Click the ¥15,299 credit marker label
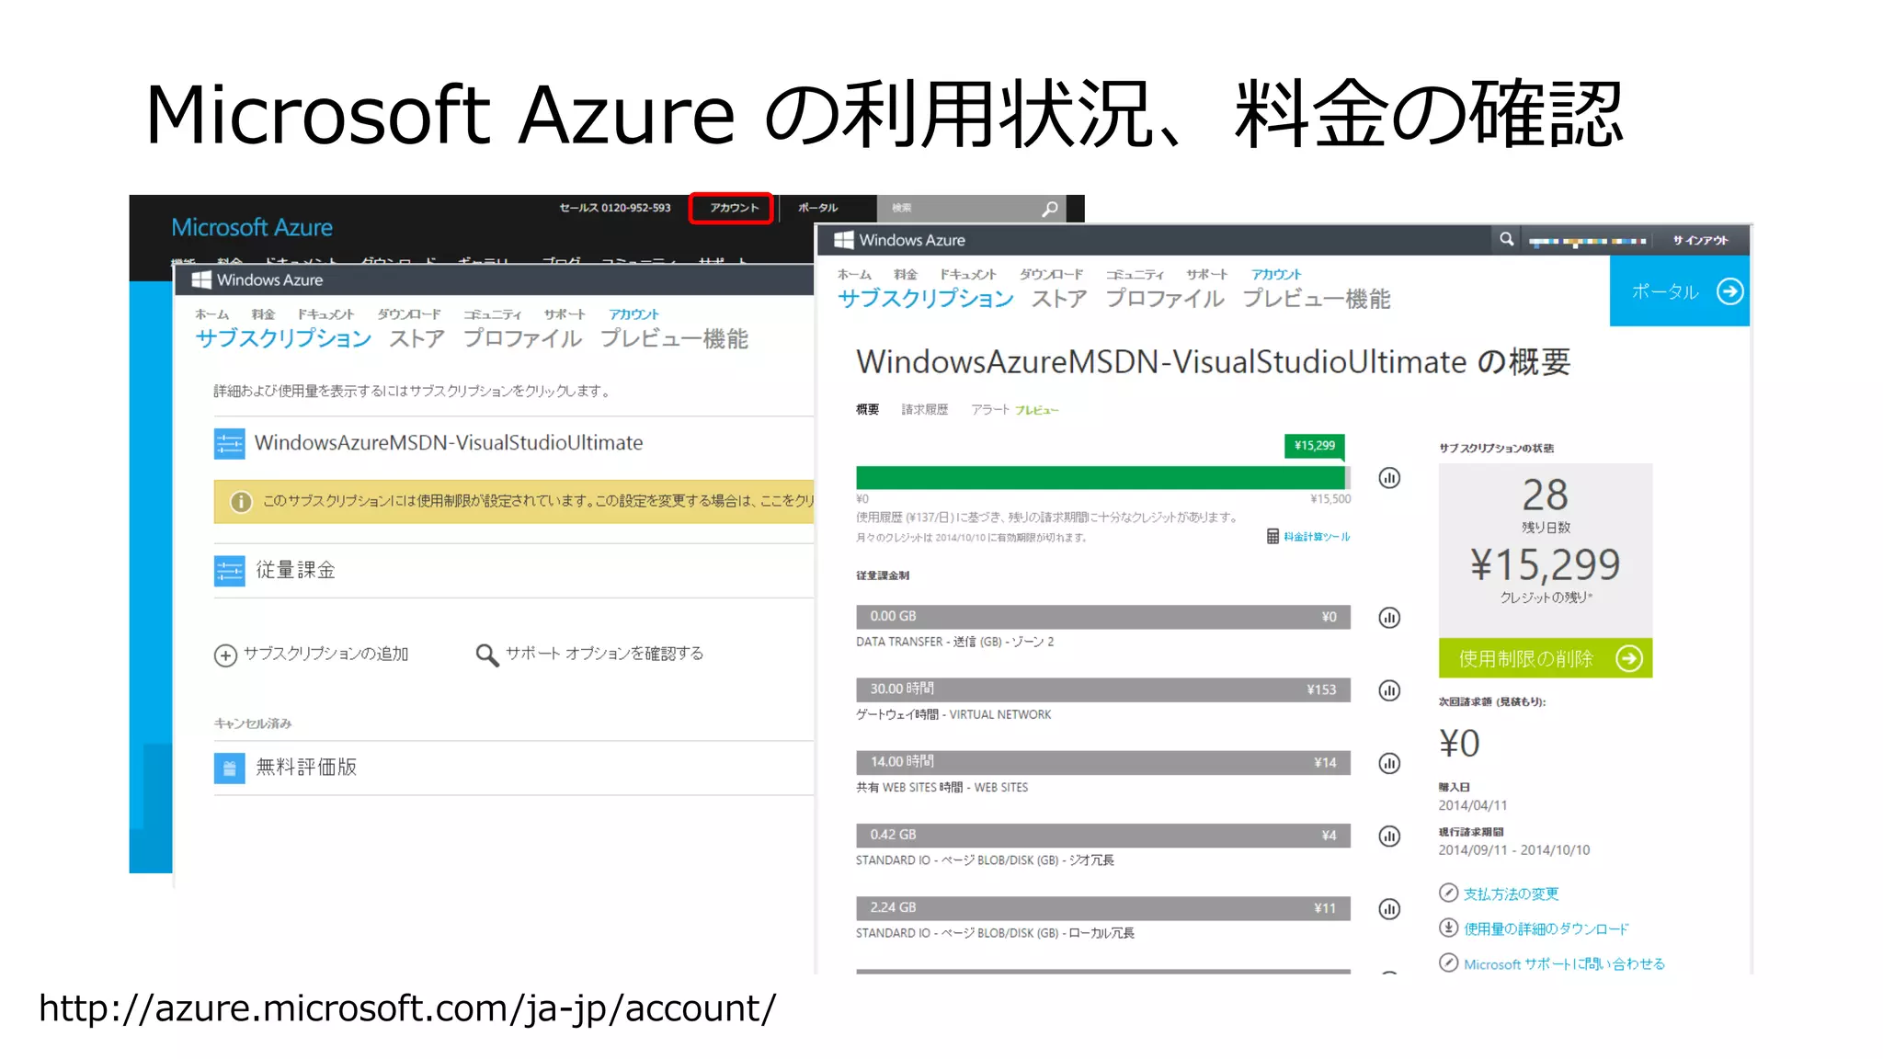Viewport: 1883px width, 1059px height. (1315, 446)
